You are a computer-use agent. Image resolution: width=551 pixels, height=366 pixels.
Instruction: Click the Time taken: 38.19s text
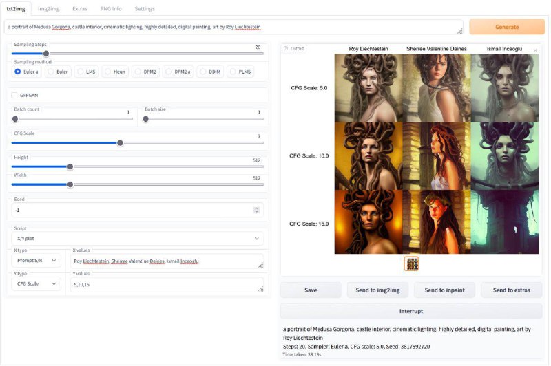point(302,354)
